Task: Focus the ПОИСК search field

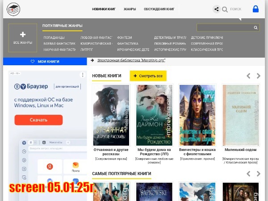Action: 236,9
